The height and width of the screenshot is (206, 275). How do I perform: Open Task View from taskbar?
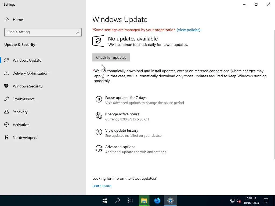[x=130, y=201]
